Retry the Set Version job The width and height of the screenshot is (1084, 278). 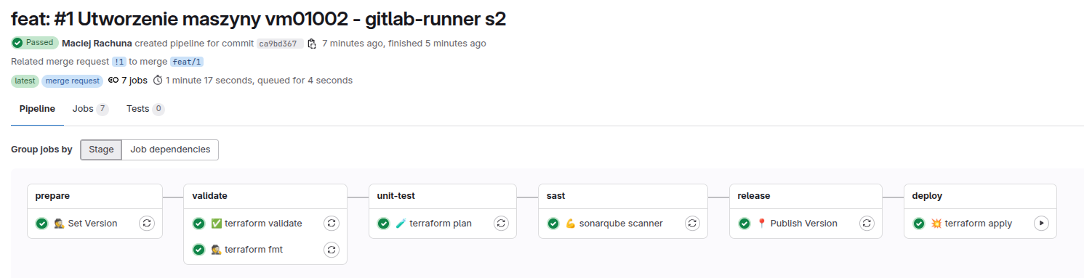pyautogui.click(x=147, y=224)
